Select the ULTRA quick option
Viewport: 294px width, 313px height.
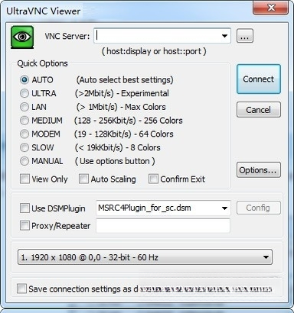[x=24, y=93]
